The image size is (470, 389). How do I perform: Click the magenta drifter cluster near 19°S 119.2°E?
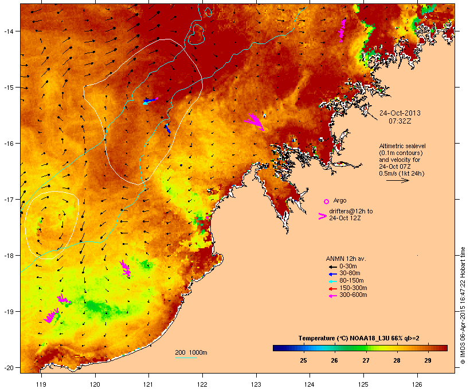click(52, 316)
